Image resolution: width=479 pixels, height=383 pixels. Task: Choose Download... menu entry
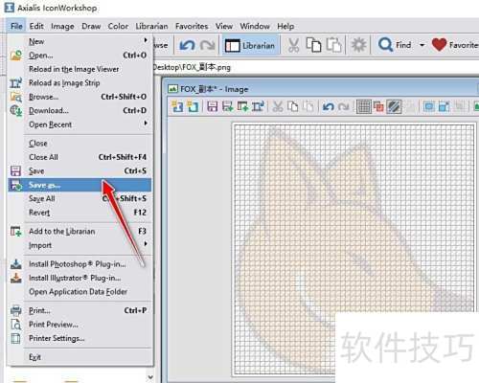pos(80,110)
